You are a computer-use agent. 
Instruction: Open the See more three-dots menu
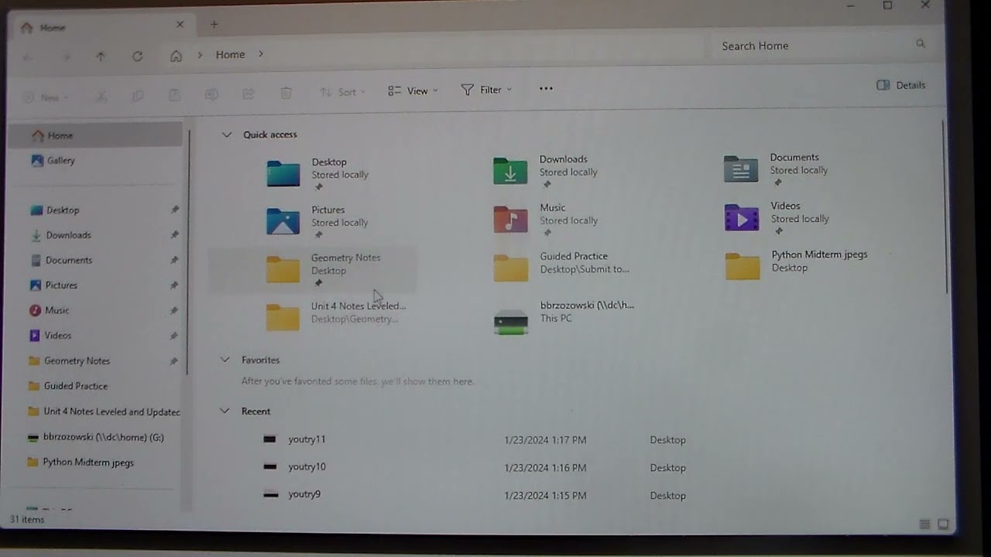tap(546, 88)
